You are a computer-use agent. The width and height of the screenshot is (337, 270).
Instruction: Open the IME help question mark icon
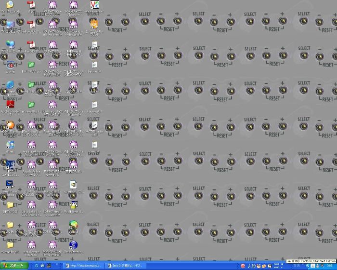[270, 266]
